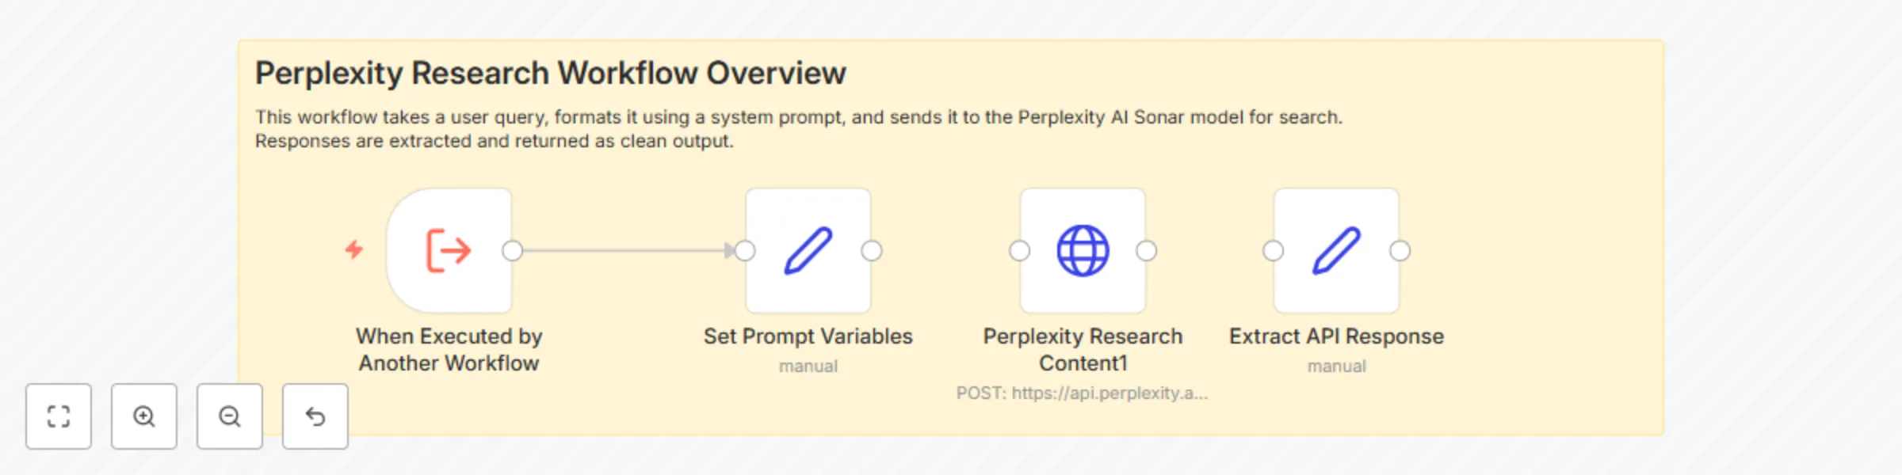Click the input dot of Extract API Response
The image size is (1902, 475).
click(x=1274, y=250)
